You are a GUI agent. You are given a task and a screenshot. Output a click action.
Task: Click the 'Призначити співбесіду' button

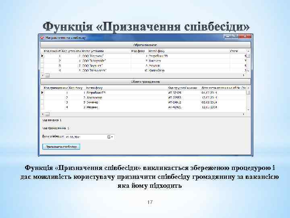pyautogui.click(x=61, y=147)
